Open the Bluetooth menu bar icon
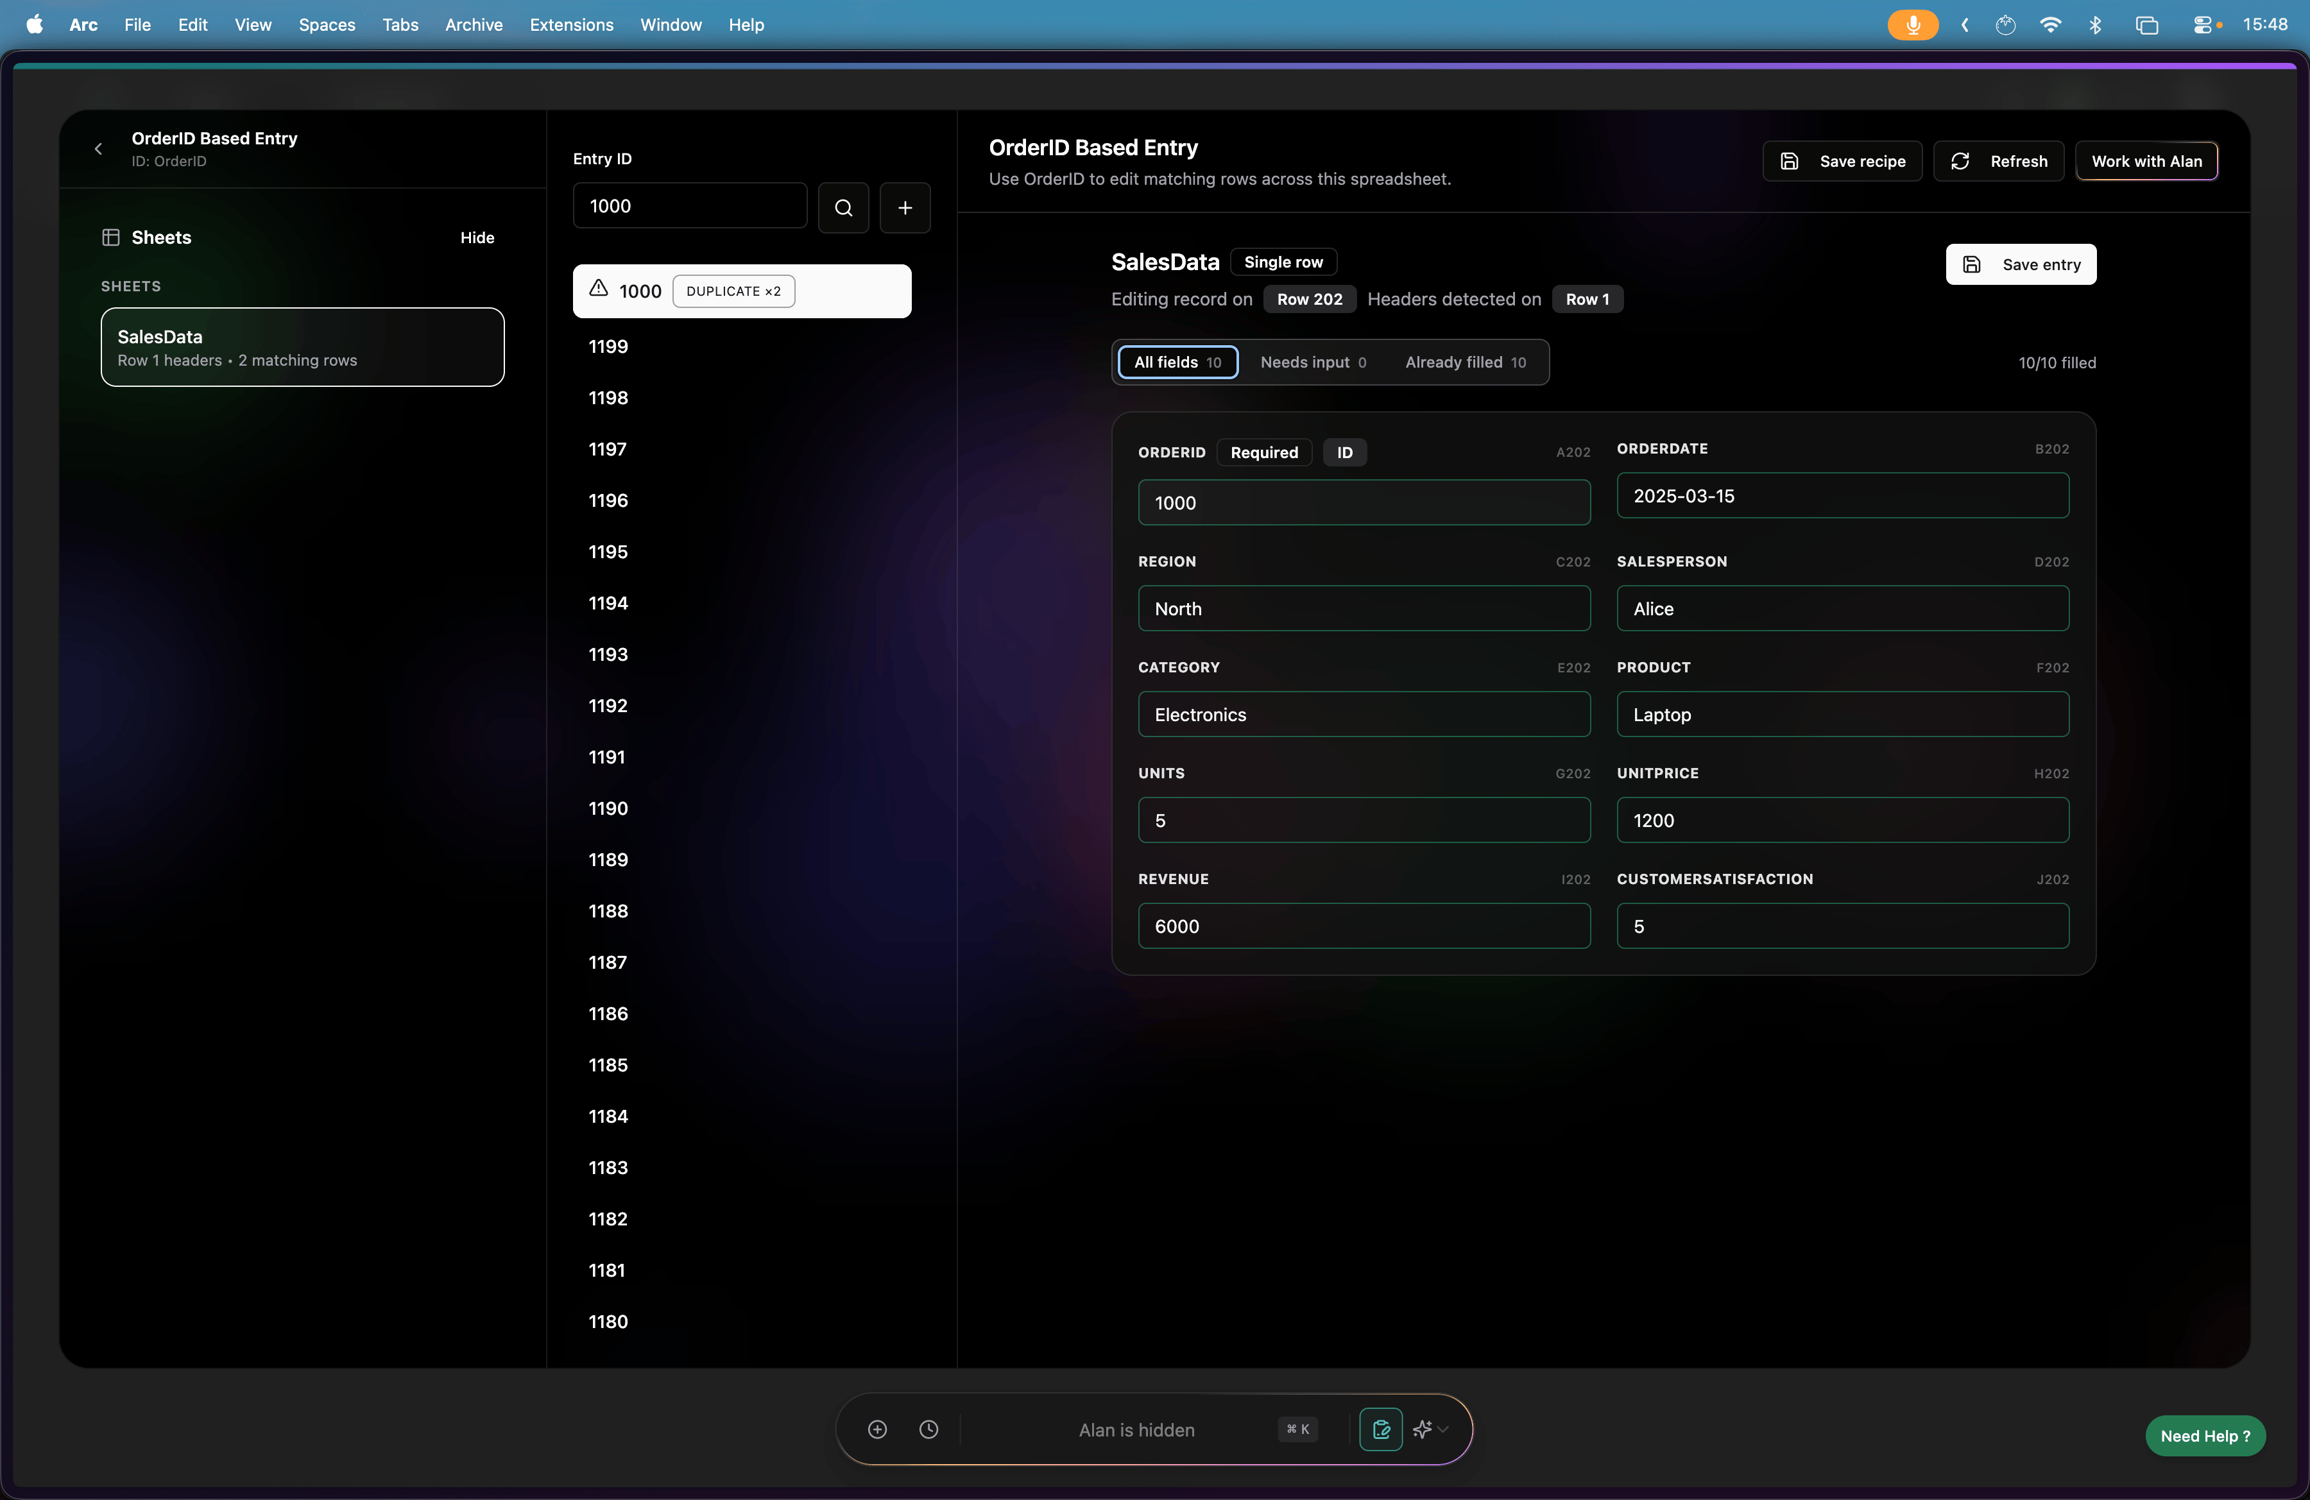The height and width of the screenshot is (1500, 2310). [2096, 25]
